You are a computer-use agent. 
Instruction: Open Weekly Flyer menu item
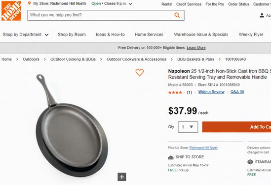(251, 35)
